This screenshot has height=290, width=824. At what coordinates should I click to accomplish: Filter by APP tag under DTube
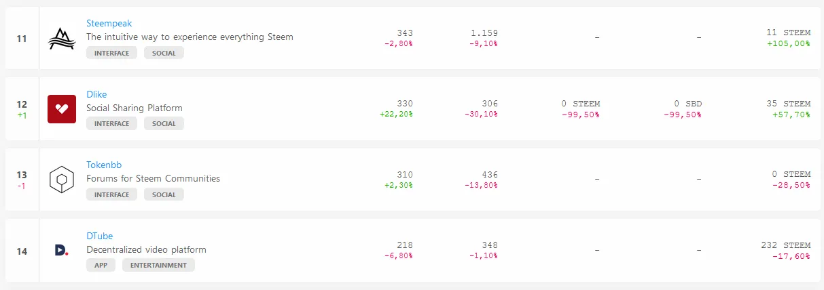(x=101, y=265)
